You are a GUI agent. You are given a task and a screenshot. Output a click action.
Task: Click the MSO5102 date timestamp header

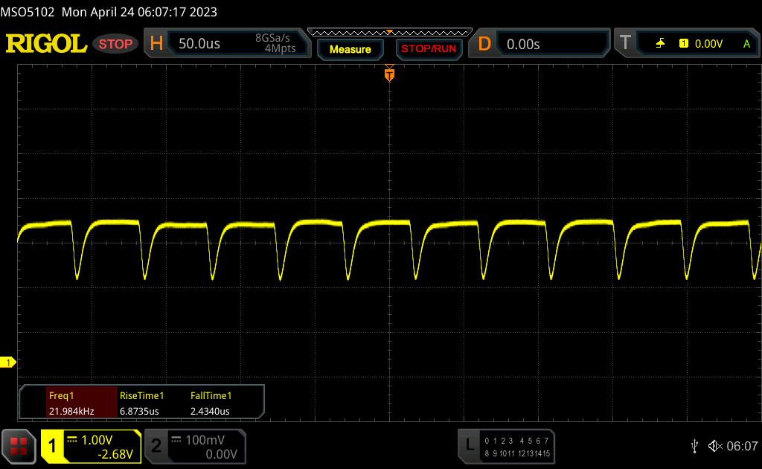(109, 12)
